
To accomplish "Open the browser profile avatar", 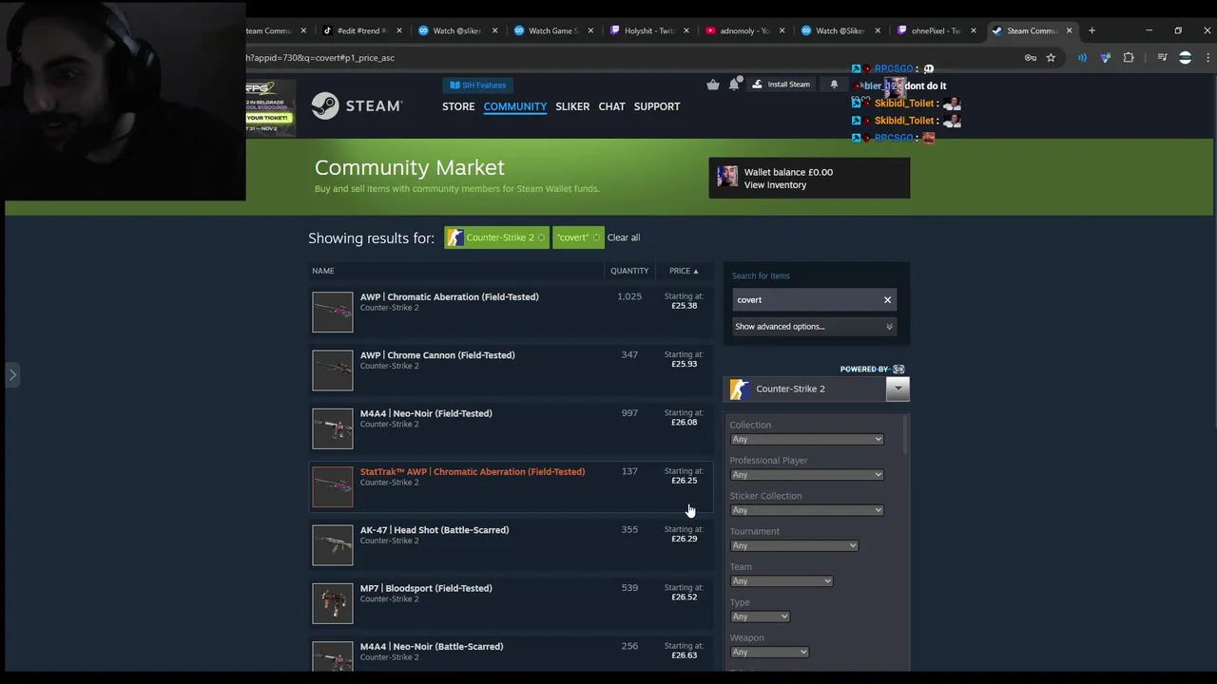I will (x=1185, y=58).
